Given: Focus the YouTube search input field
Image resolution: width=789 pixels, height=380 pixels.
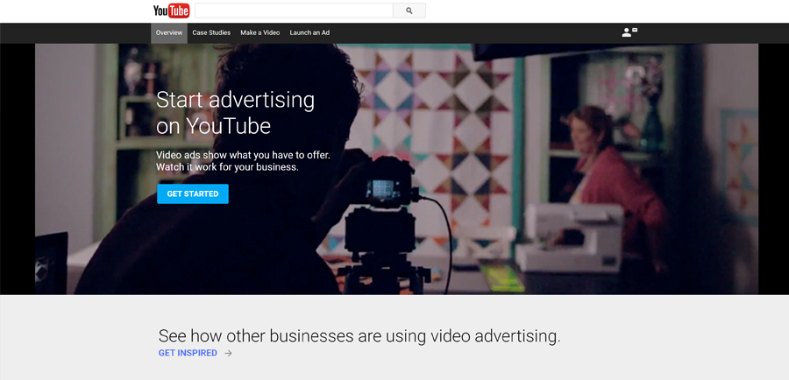Looking at the screenshot, I should 294,11.
